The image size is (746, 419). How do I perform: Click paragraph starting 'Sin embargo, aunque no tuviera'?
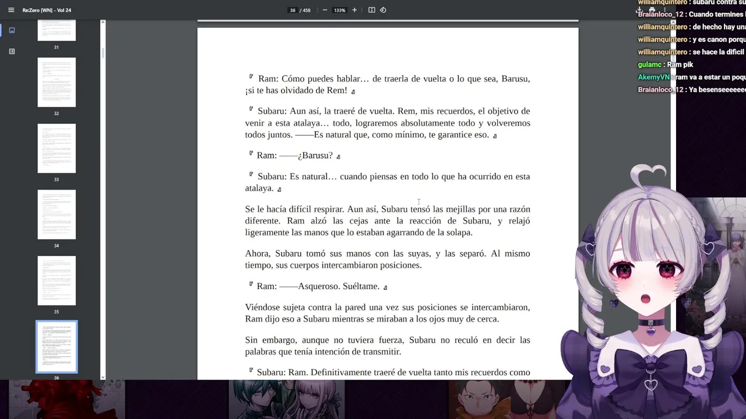click(388, 346)
